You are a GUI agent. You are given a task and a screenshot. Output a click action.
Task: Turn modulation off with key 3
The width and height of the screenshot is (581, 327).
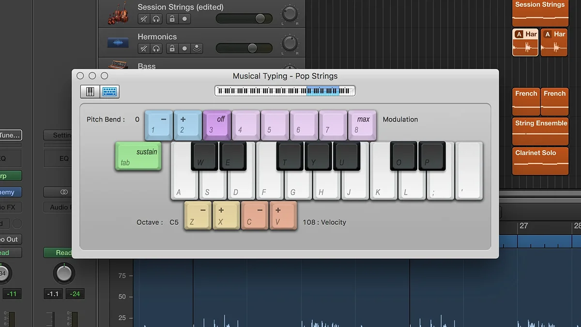coord(217,125)
